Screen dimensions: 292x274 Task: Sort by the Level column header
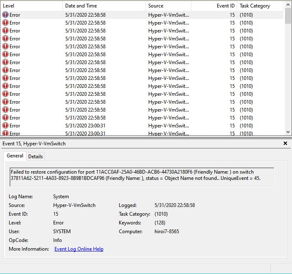pos(31,6)
